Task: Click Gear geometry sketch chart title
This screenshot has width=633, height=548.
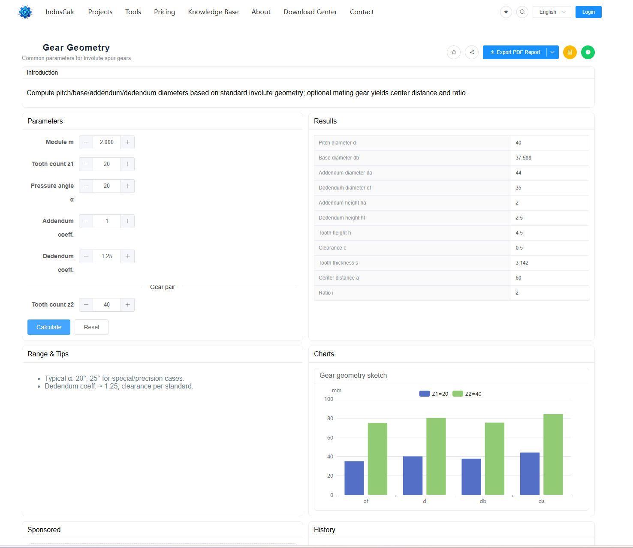Action: click(x=353, y=376)
